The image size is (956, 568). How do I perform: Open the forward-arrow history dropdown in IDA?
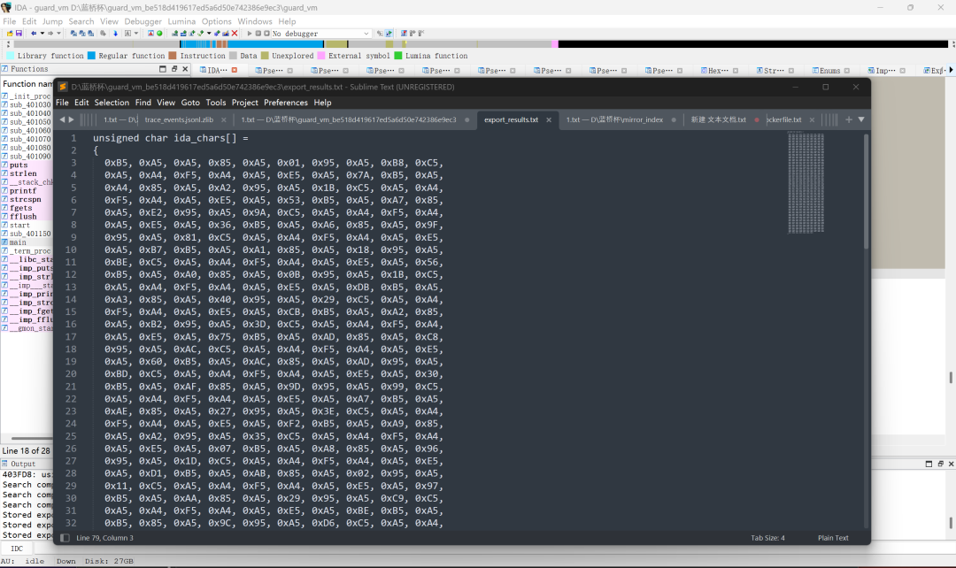[58, 34]
